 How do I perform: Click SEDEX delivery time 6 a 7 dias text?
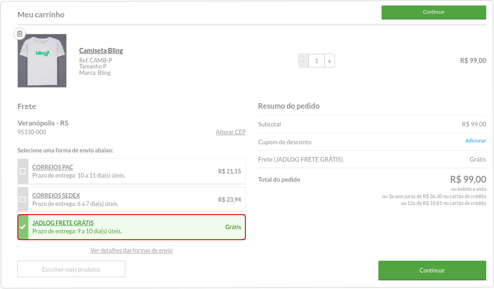click(75, 204)
